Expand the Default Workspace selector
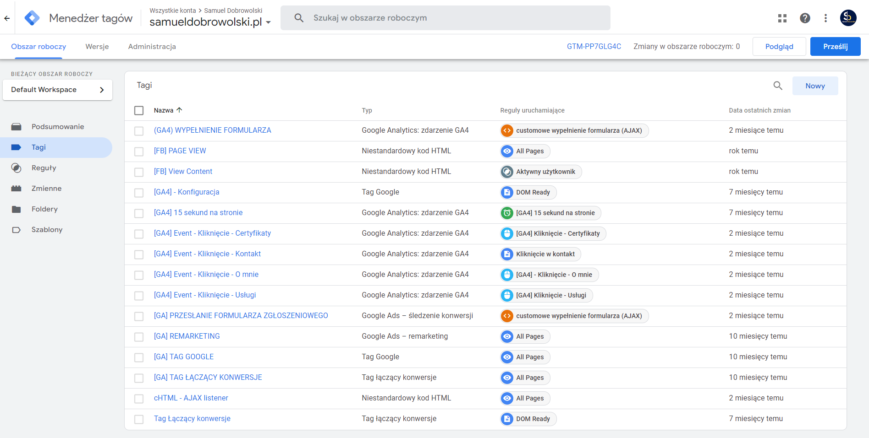The height and width of the screenshot is (438, 869). pos(57,90)
